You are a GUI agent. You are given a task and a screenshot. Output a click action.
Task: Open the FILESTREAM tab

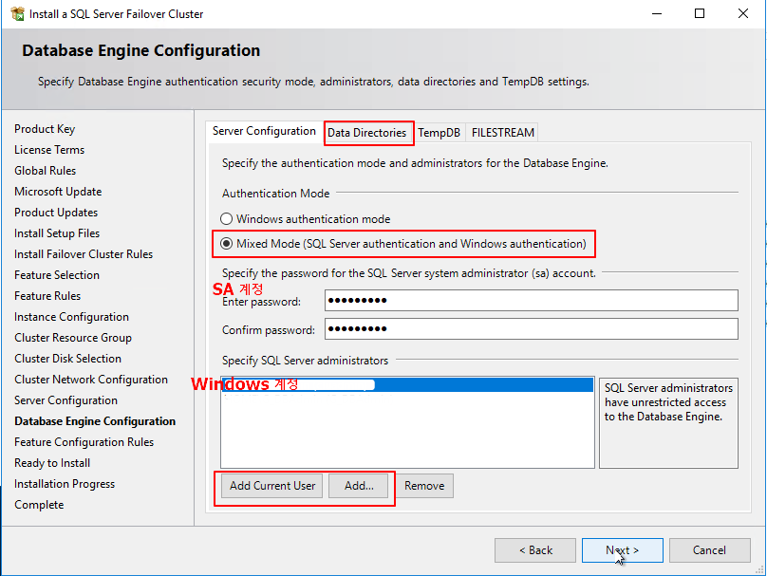pos(502,133)
